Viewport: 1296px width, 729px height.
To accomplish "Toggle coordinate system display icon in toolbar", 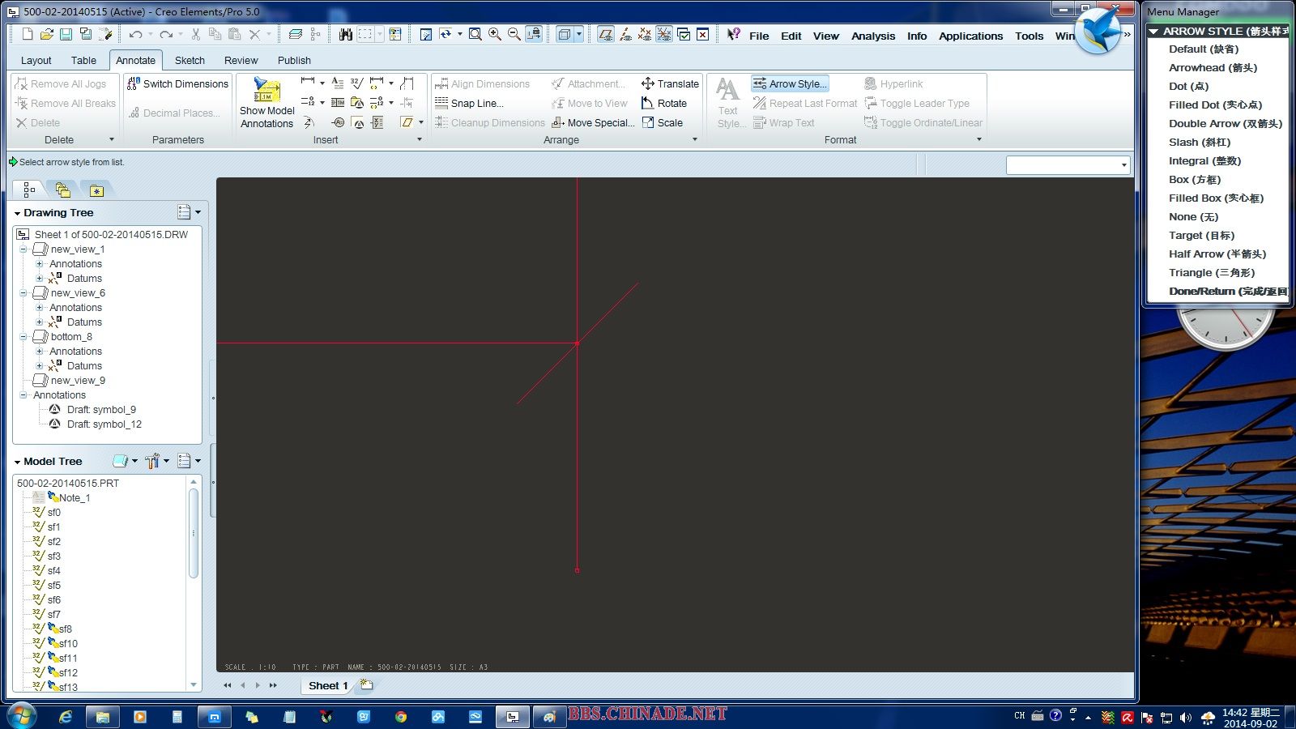I will 663,34.
